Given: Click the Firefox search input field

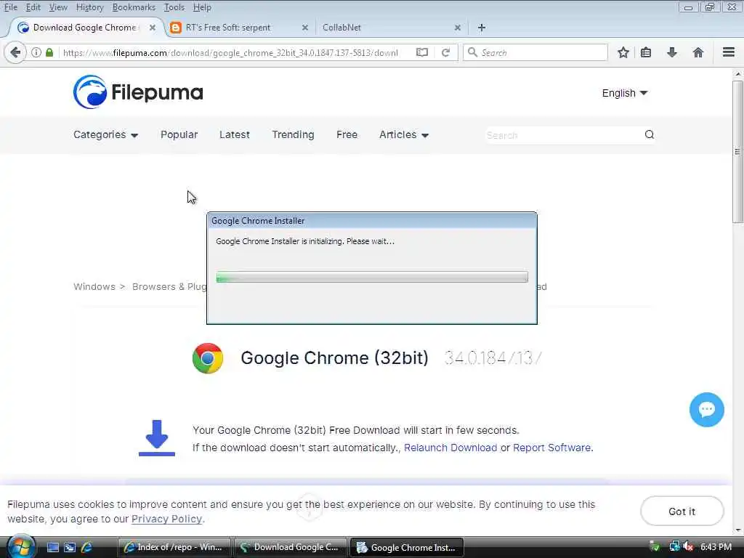Looking at the screenshot, I should tap(535, 52).
